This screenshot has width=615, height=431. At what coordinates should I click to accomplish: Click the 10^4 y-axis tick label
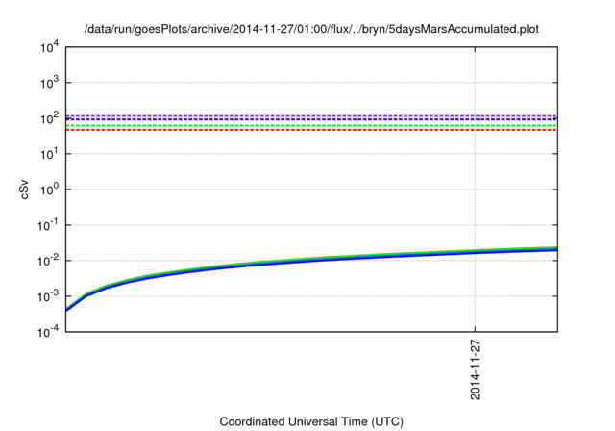point(50,47)
